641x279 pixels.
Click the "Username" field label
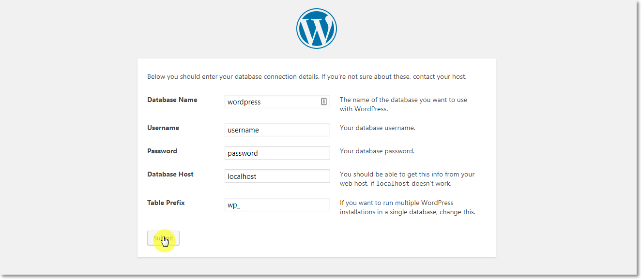point(163,128)
